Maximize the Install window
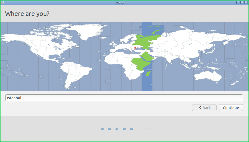Viewport: 249px width, 142px height. point(242,3)
